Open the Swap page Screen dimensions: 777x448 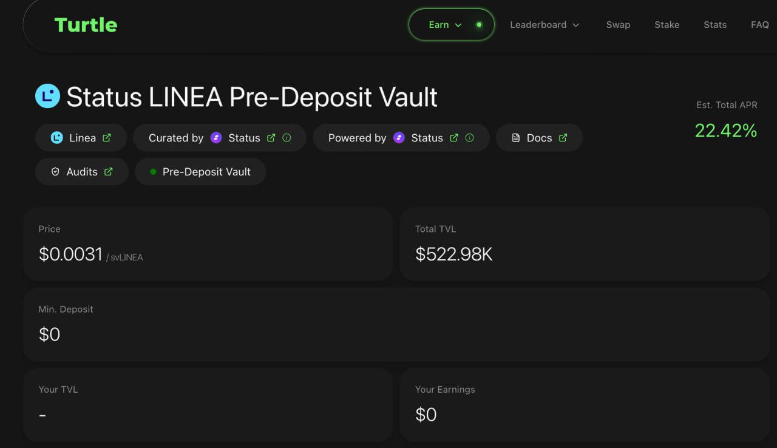click(618, 25)
